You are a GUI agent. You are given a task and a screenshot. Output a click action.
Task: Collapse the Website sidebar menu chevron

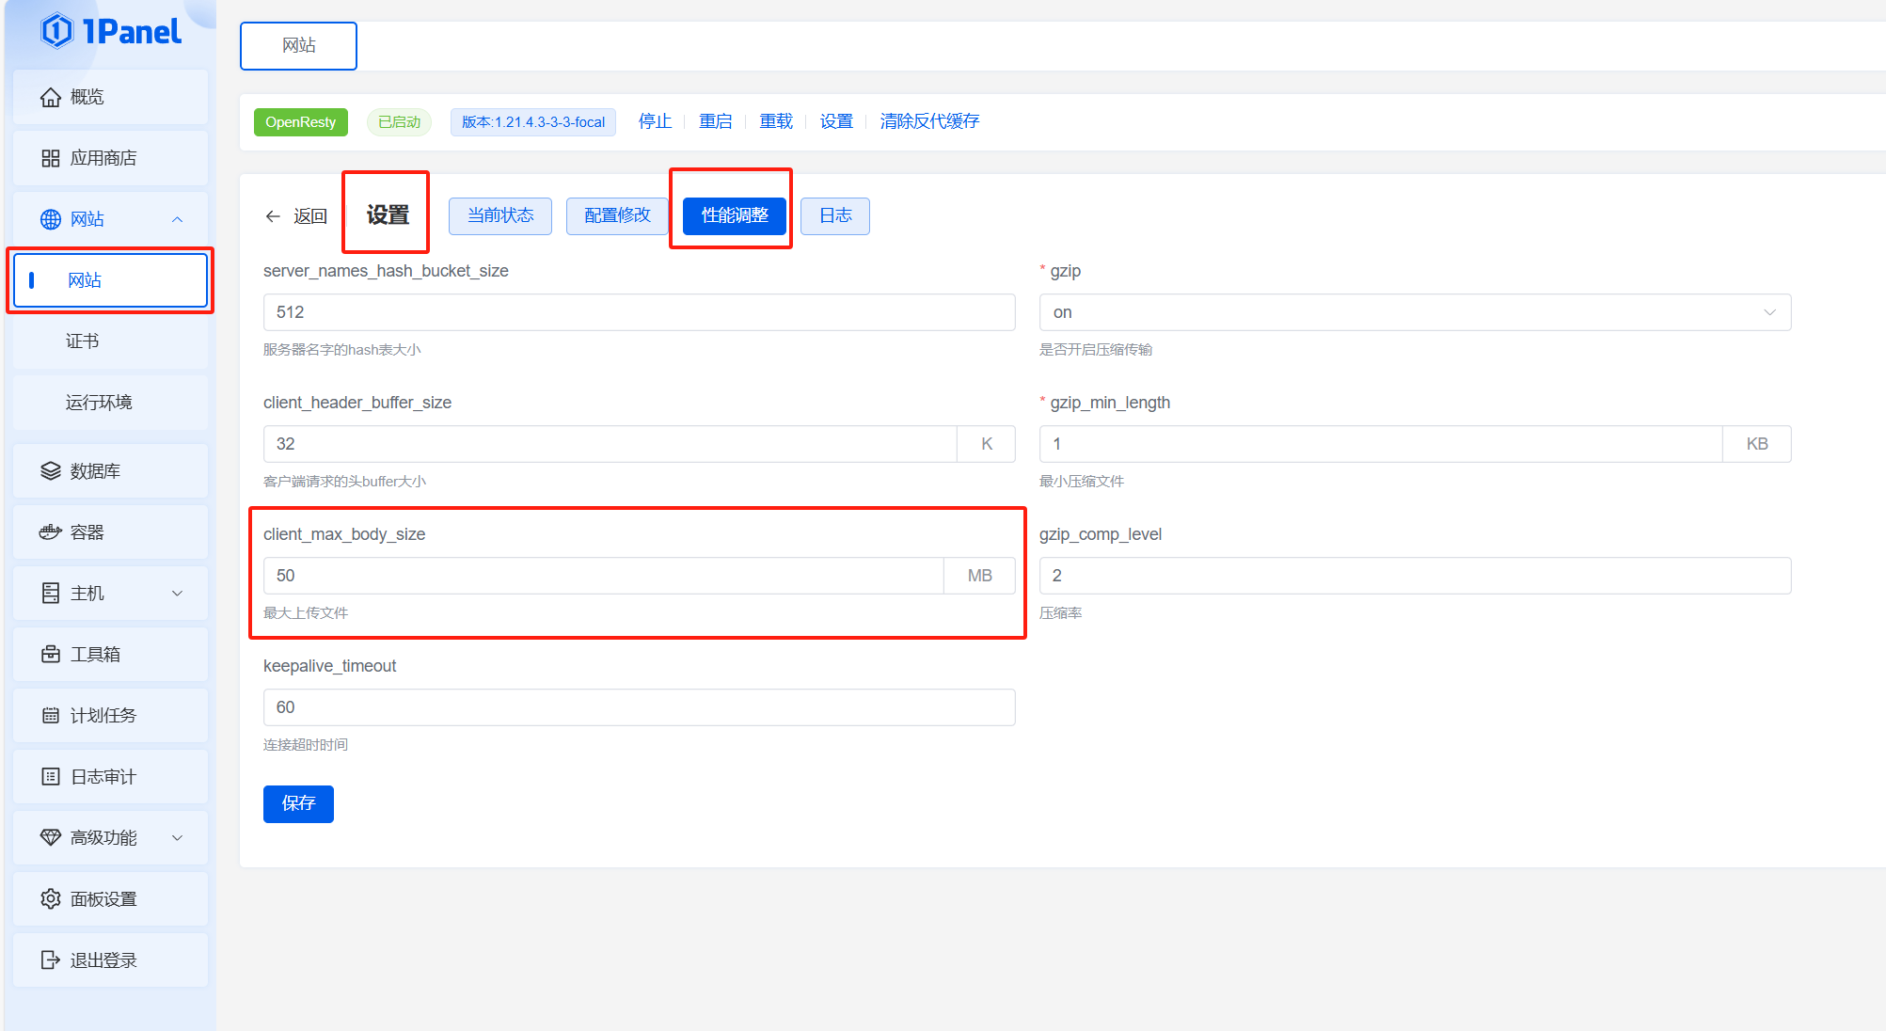(177, 219)
